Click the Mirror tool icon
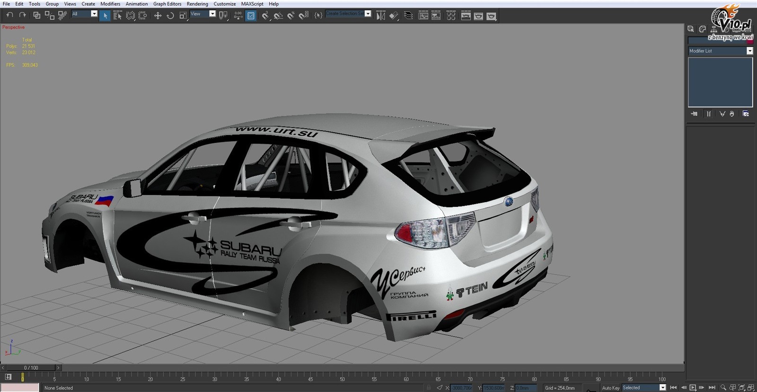The image size is (757, 392). click(380, 16)
